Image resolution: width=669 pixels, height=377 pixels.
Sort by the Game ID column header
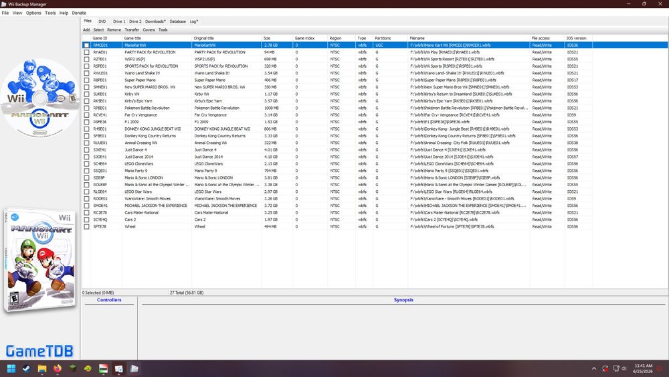106,38
